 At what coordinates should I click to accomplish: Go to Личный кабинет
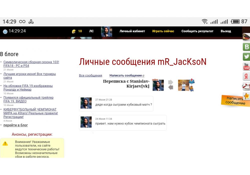click(132, 31)
